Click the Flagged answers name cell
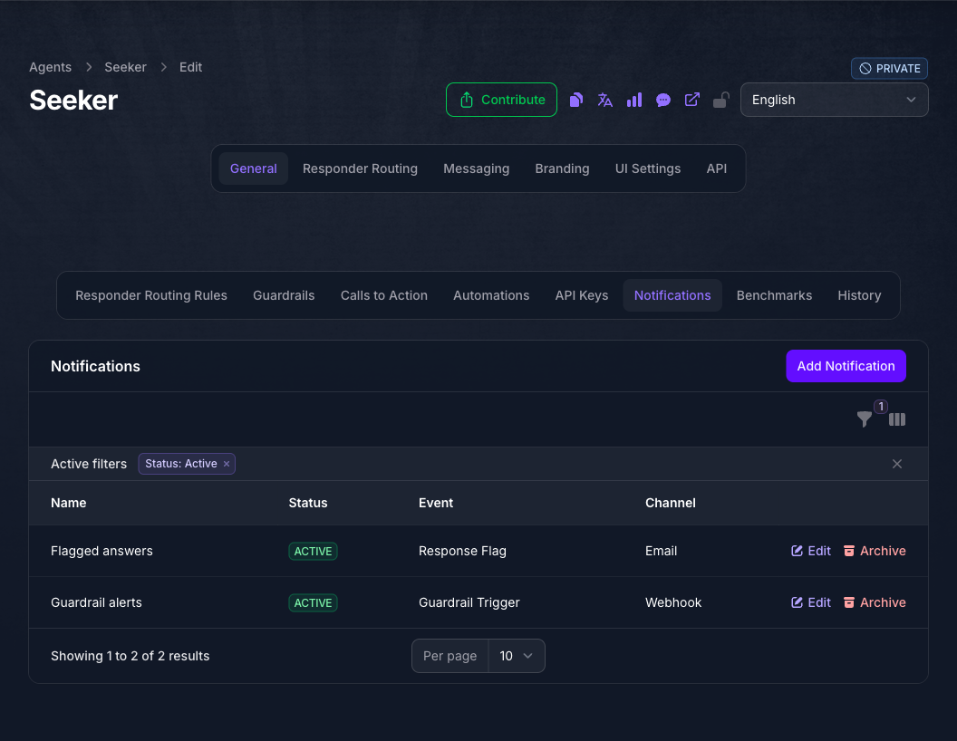 101,552
